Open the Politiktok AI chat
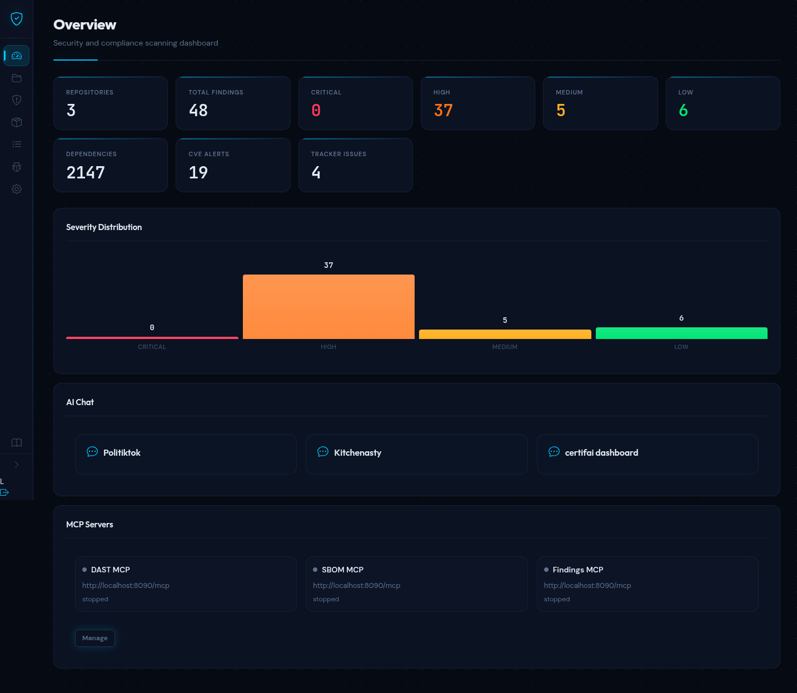 186,453
